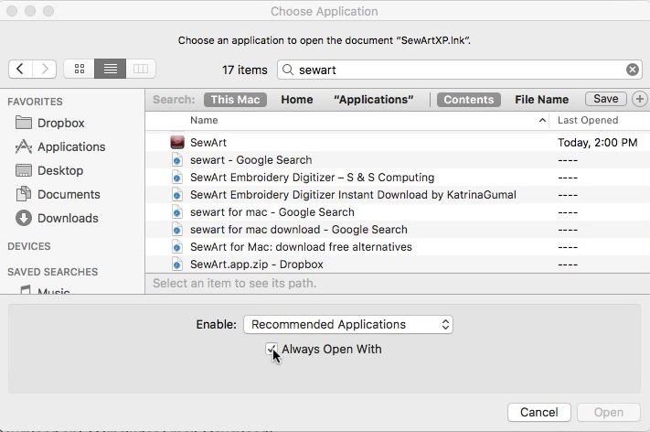This screenshot has height=432, width=650.
Task: Select the SewArt application icon
Action: click(177, 143)
